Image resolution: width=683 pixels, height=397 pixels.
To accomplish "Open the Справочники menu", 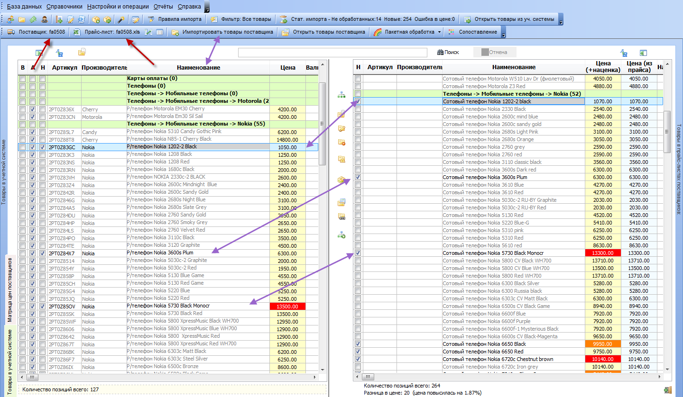I will click(65, 7).
